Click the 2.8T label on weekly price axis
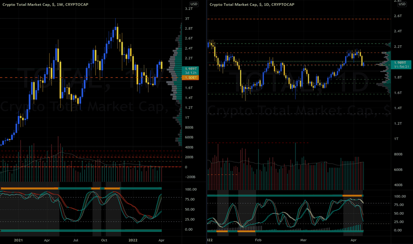 pos(189,28)
